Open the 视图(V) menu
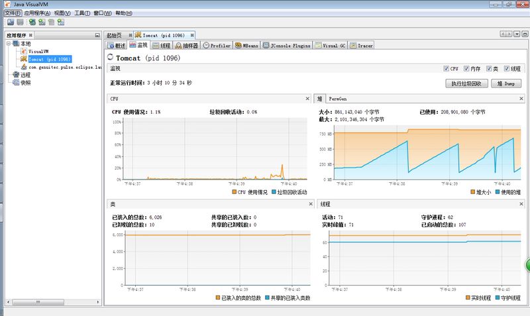The width and height of the screenshot is (530, 316). 62,13
